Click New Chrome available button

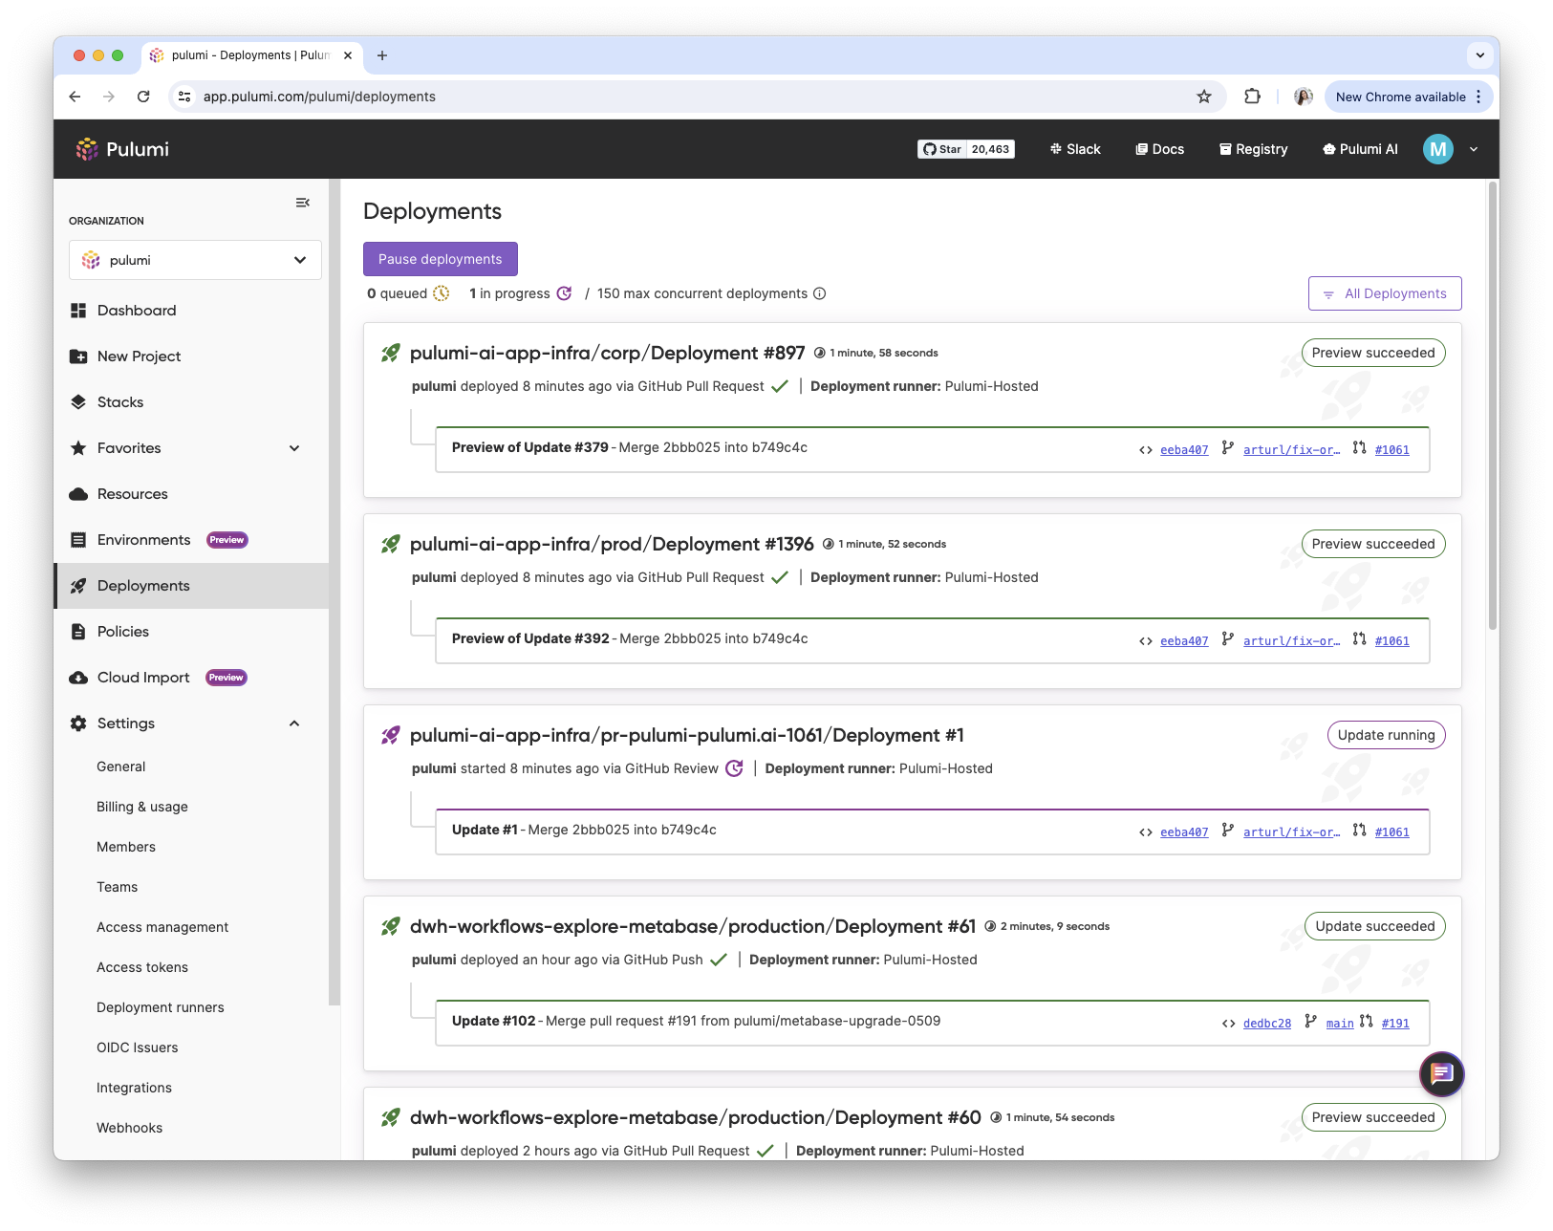(1409, 97)
